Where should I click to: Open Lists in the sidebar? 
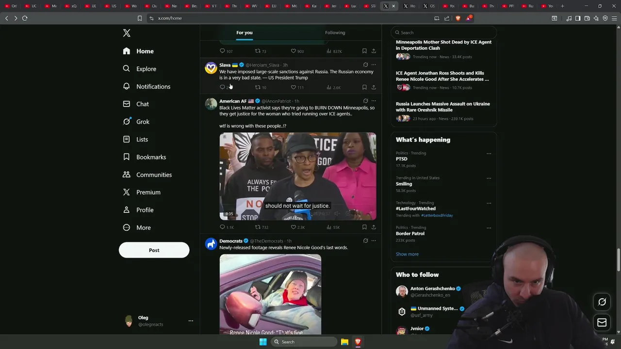[136, 139]
